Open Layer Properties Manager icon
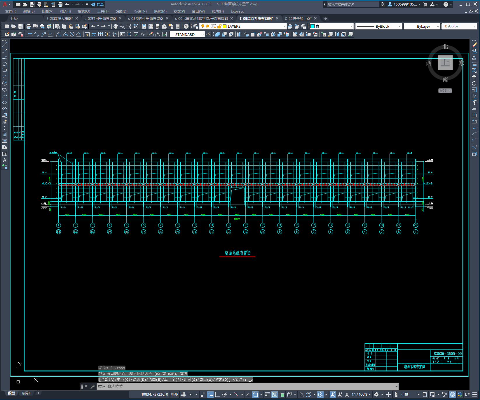Image resolution: width=480 pixels, height=400 pixels. (x=196, y=26)
